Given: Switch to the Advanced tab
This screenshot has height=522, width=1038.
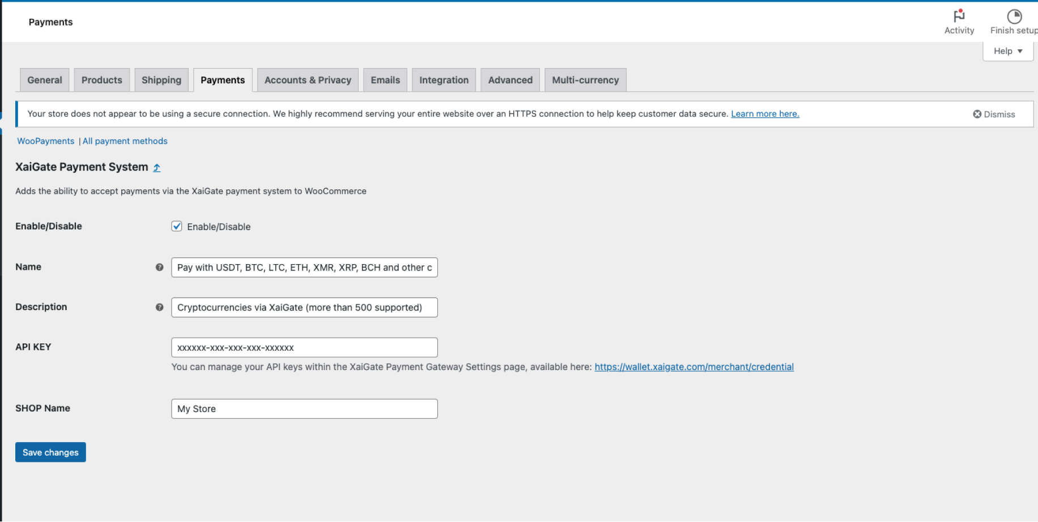Looking at the screenshot, I should (x=510, y=80).
